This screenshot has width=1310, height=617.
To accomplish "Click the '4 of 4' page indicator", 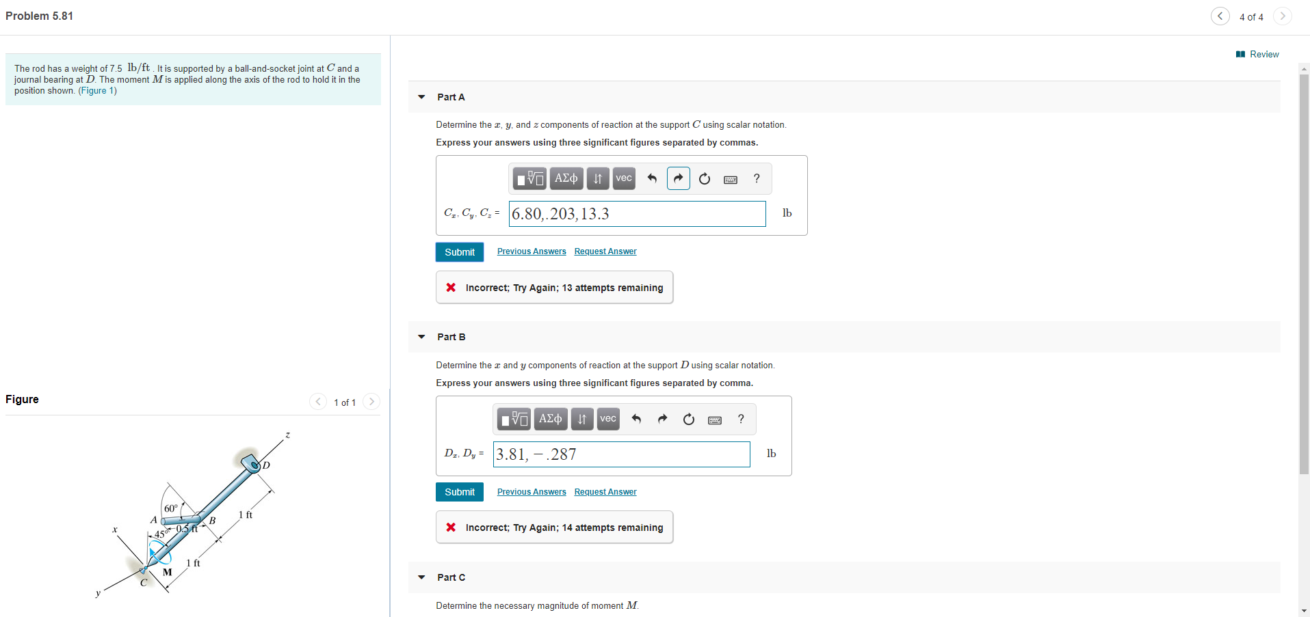I will tap(1251, 17).
